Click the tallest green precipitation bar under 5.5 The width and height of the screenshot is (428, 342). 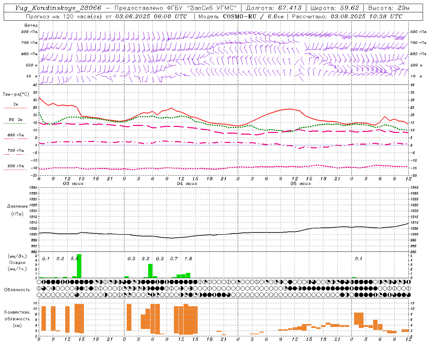[79, 266]
